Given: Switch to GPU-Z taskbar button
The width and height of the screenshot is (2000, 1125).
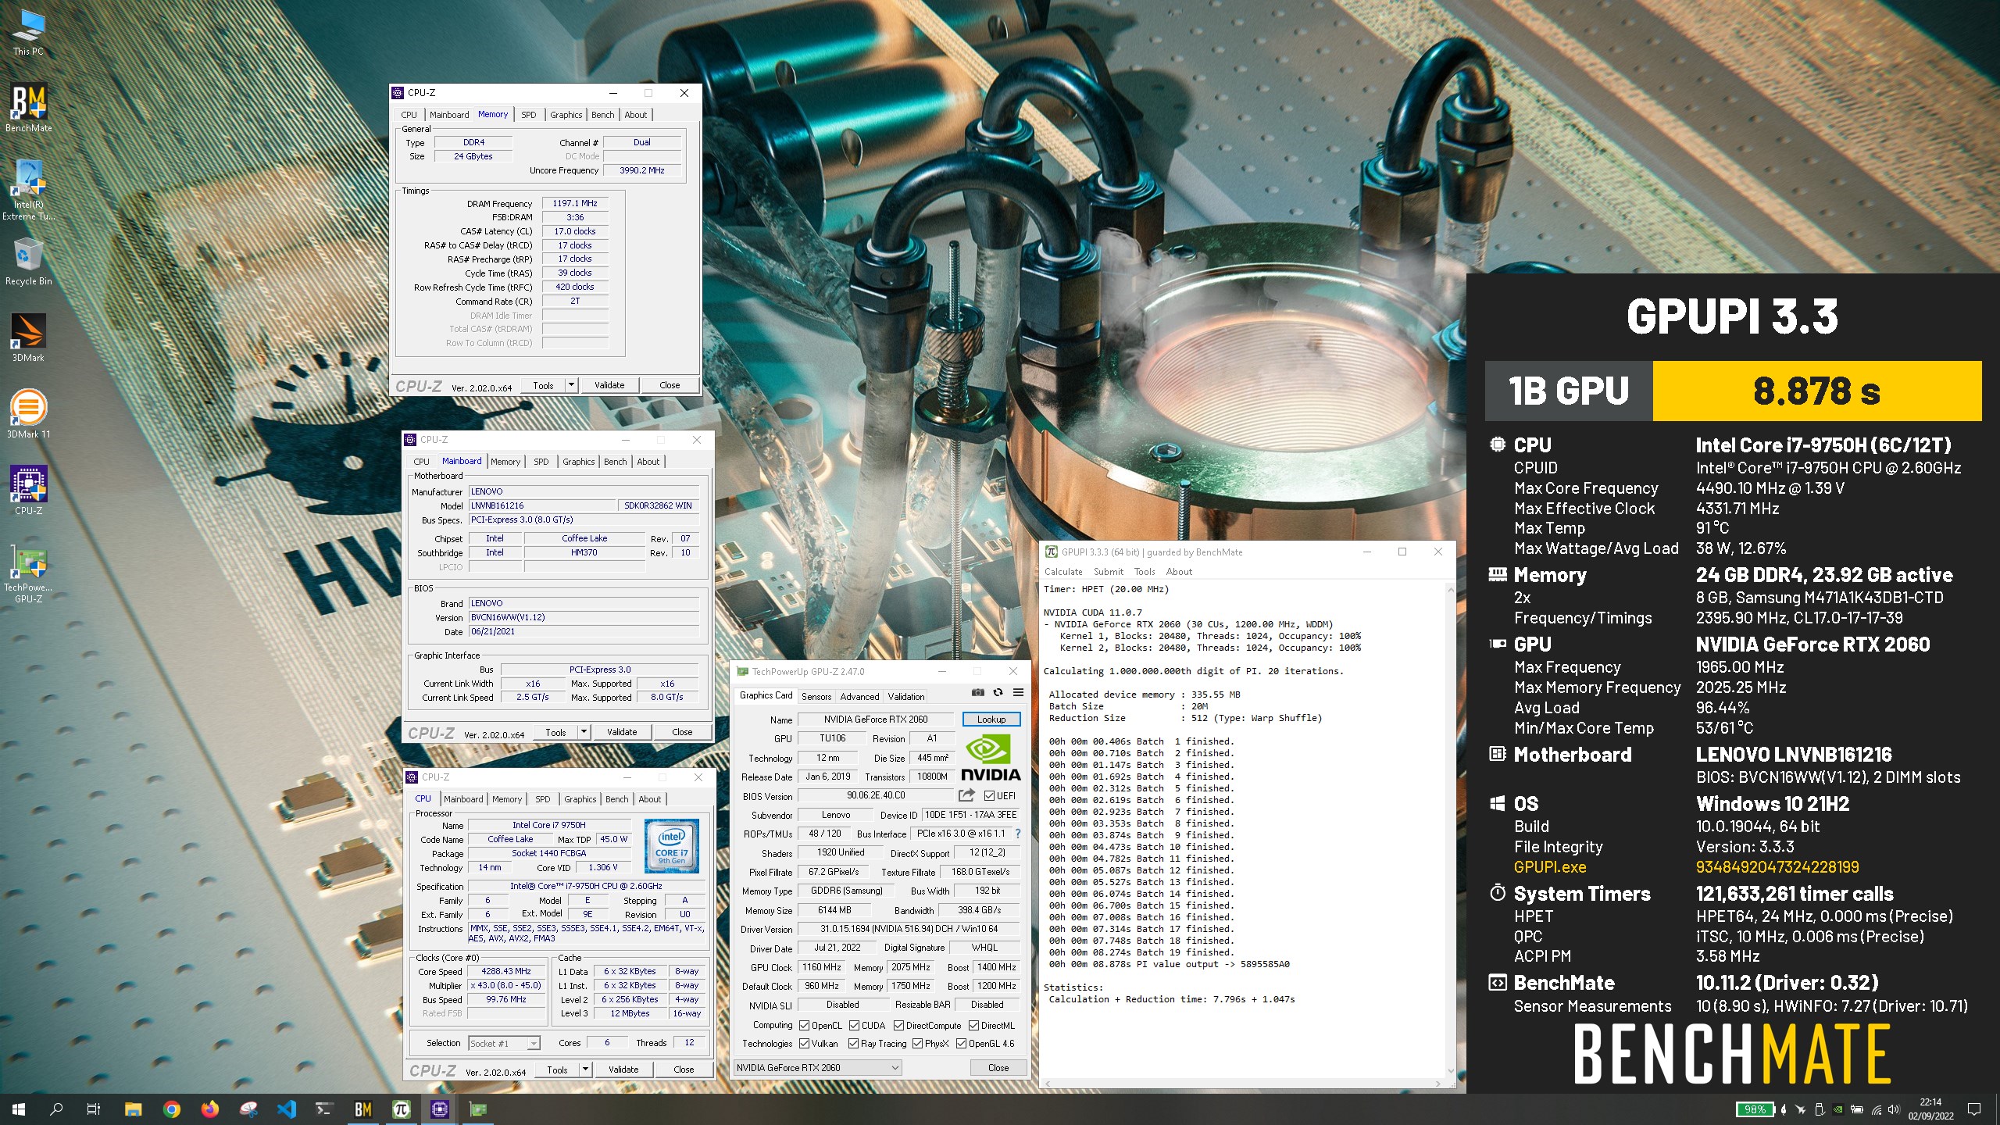Looking at the screenshot, I should pyautogui.click(x=477, y=1109).
